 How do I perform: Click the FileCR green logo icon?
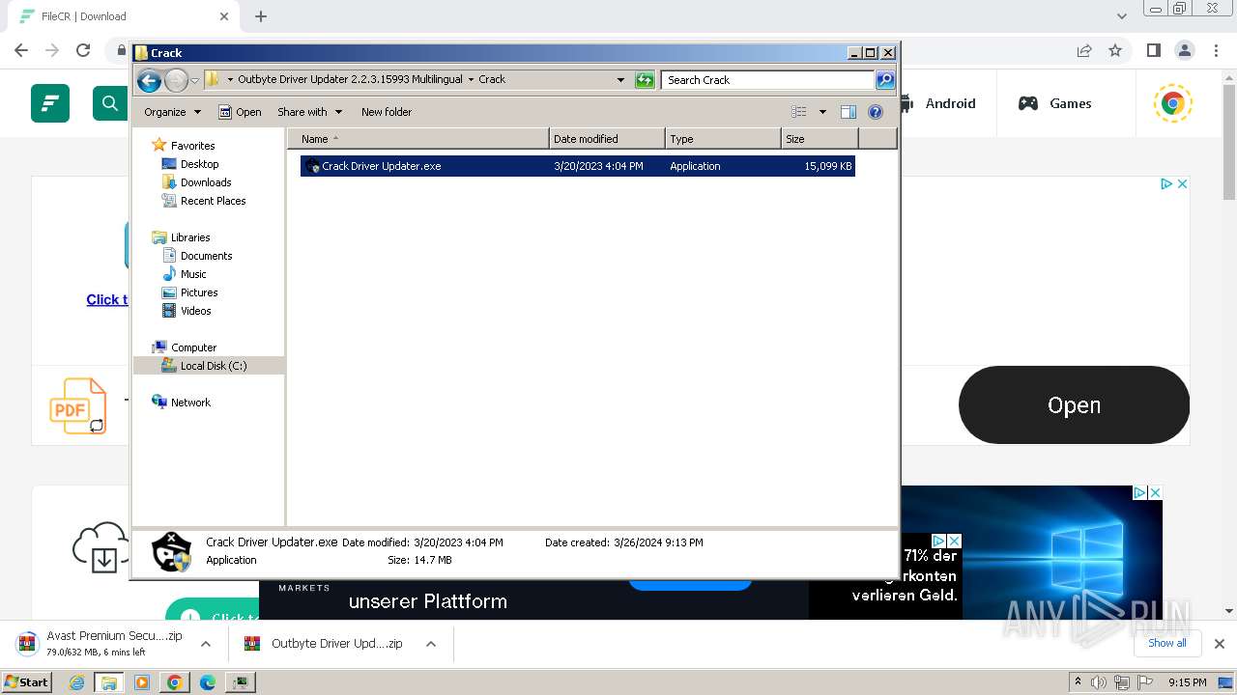50,103
